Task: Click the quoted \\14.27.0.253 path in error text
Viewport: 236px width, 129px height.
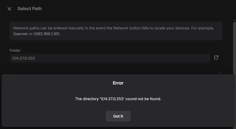Action: (x=112, y=99)
